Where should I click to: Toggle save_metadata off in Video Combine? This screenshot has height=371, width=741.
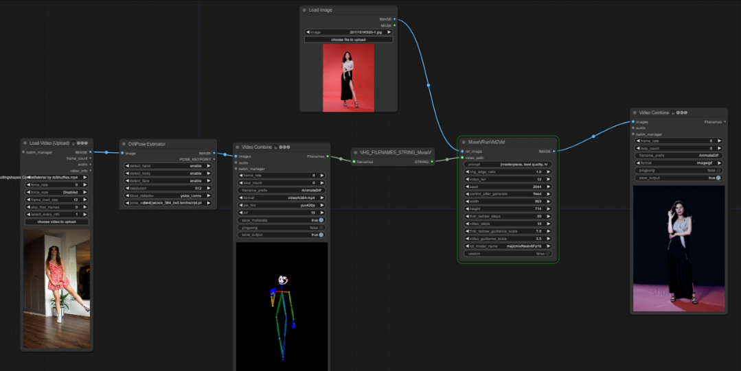(321, 220)
